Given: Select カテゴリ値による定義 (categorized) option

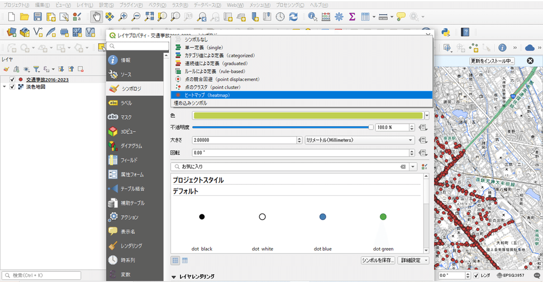Looking at the screenshot, I should tap(302, 56).
